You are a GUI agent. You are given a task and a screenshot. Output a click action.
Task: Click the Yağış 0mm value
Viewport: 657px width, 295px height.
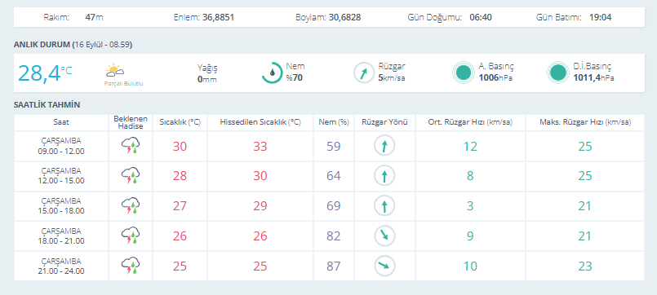207,80
